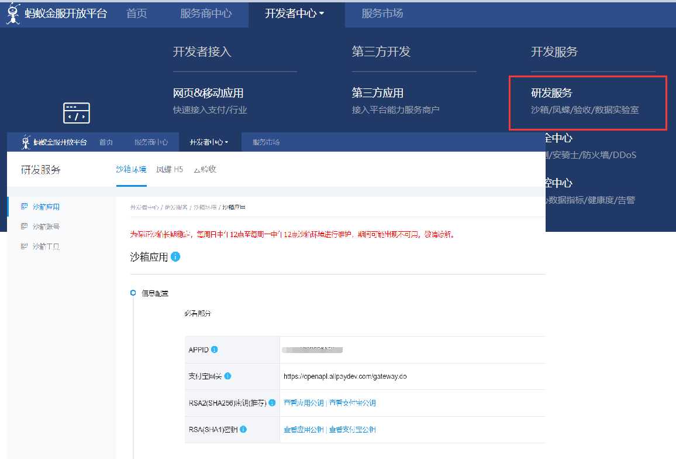This screenshot has height=459, width=676.
Task: Expand the 开发者中心 dropdown in the inset page header
Action: [x=209, y=142]
